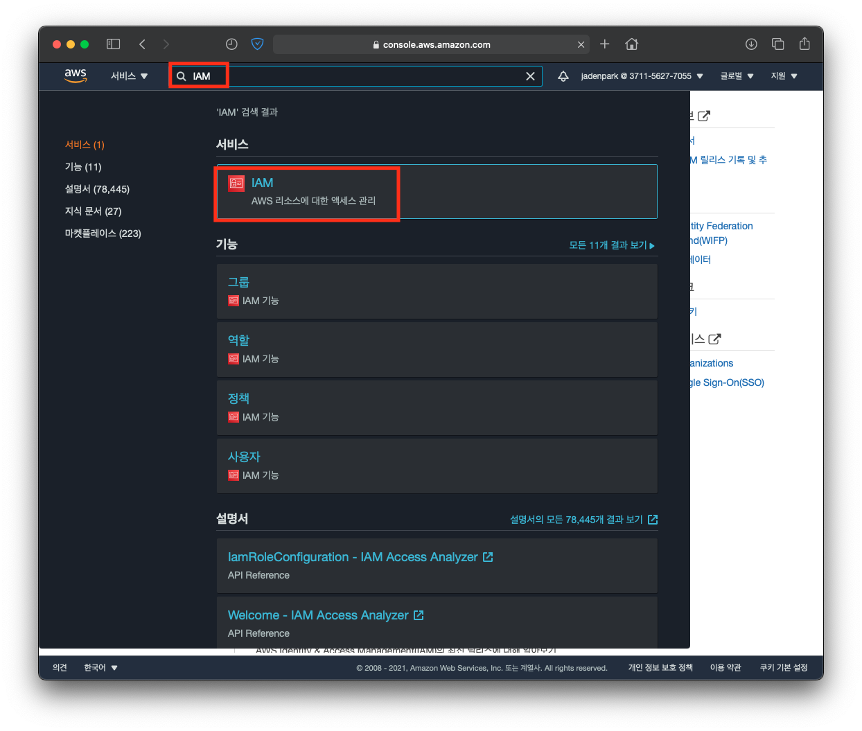The width and height of the screenshot is (862, 731).
Task: View all 11 feature results link
Action: point(611,245)
